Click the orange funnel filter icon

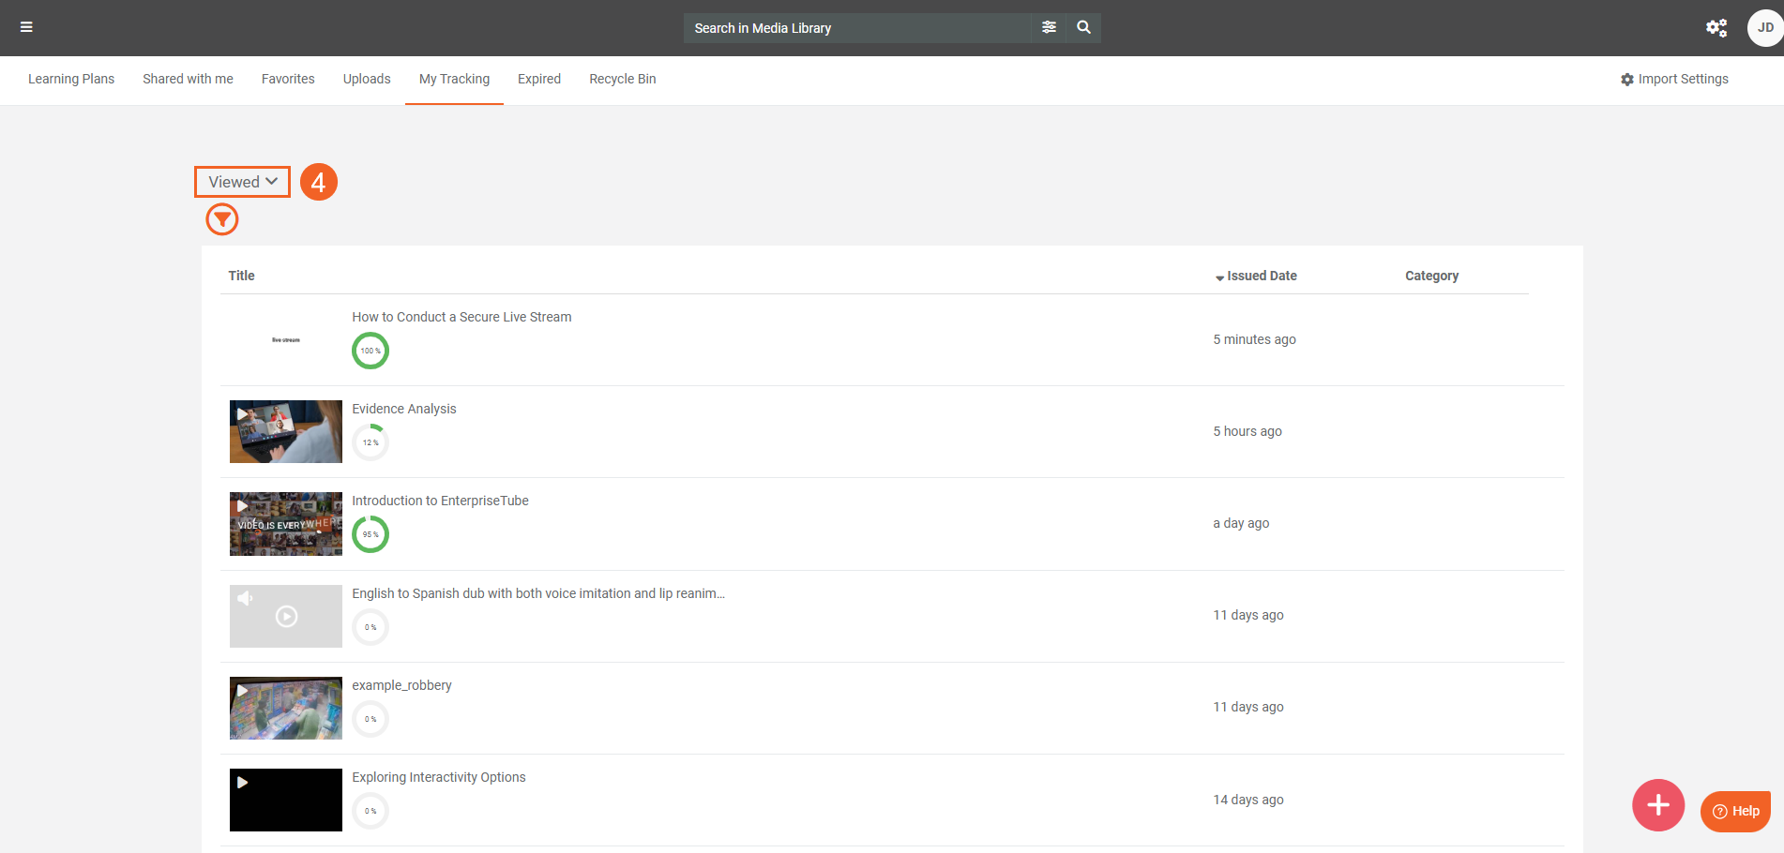pos(222,220)
